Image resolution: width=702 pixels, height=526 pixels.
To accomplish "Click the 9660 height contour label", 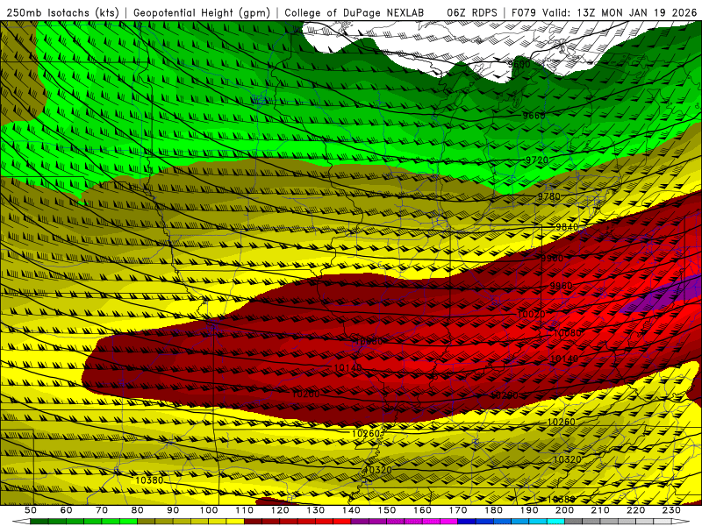I will 534,116.
